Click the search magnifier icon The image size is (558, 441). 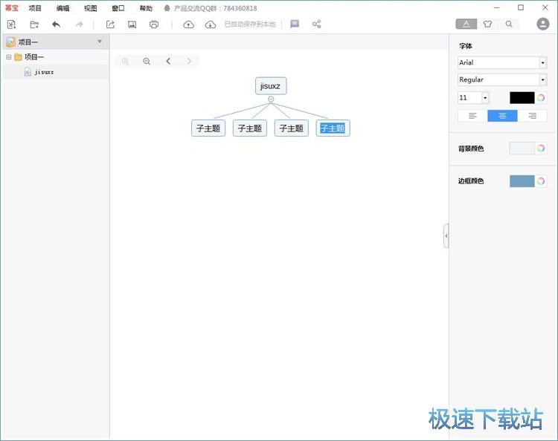point(509,24)
